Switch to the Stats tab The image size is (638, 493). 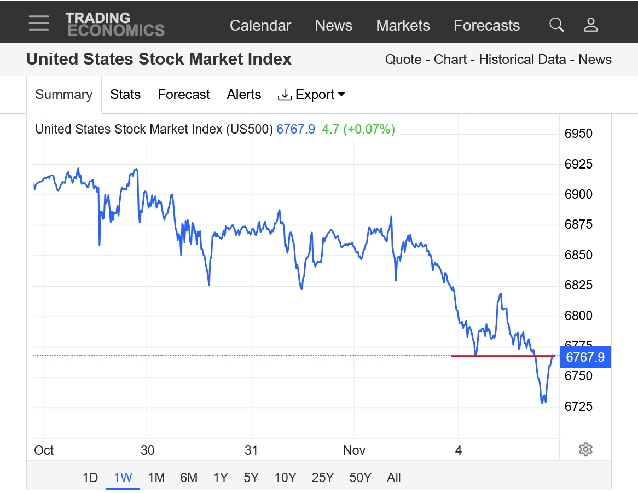click(x=125, y=95)
